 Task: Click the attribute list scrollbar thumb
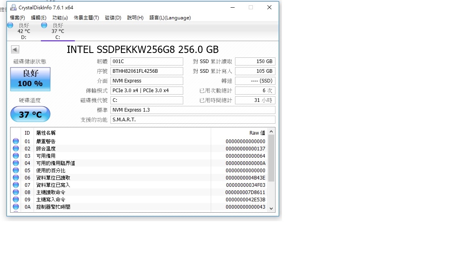coord(271,158)
